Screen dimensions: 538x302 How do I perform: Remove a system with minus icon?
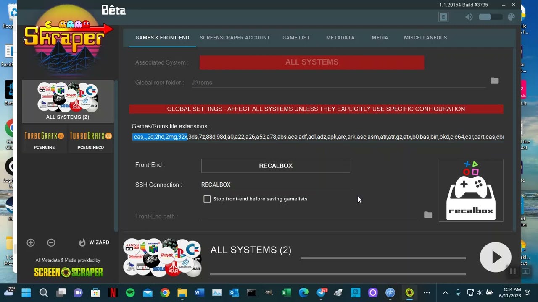[x=51, y=242]
